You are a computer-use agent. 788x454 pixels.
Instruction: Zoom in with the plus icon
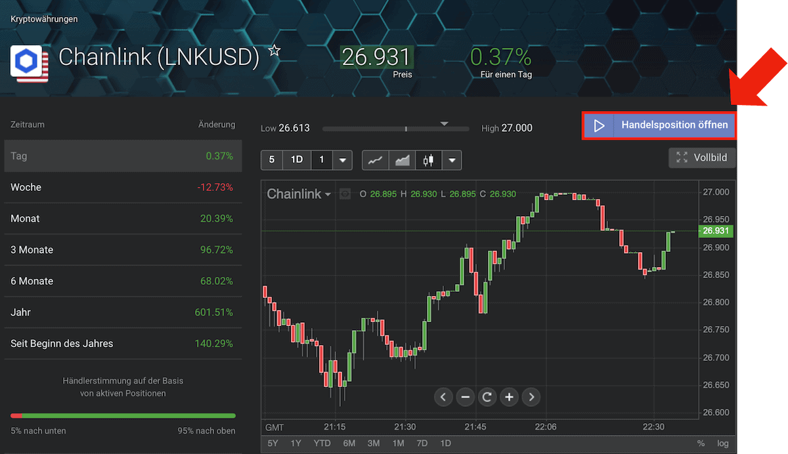click(x=509, y=397)
